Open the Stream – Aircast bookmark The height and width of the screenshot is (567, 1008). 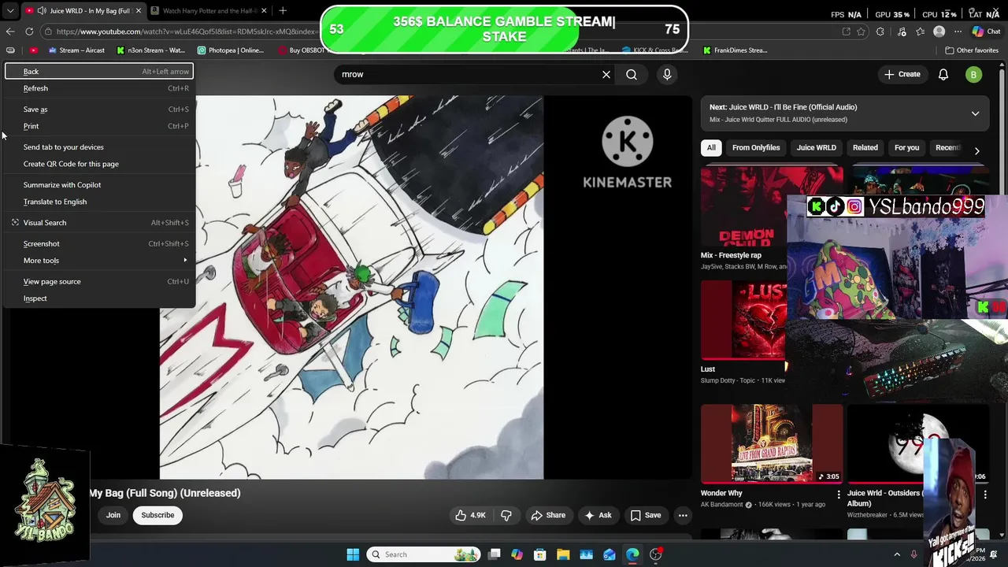point(76,50)
